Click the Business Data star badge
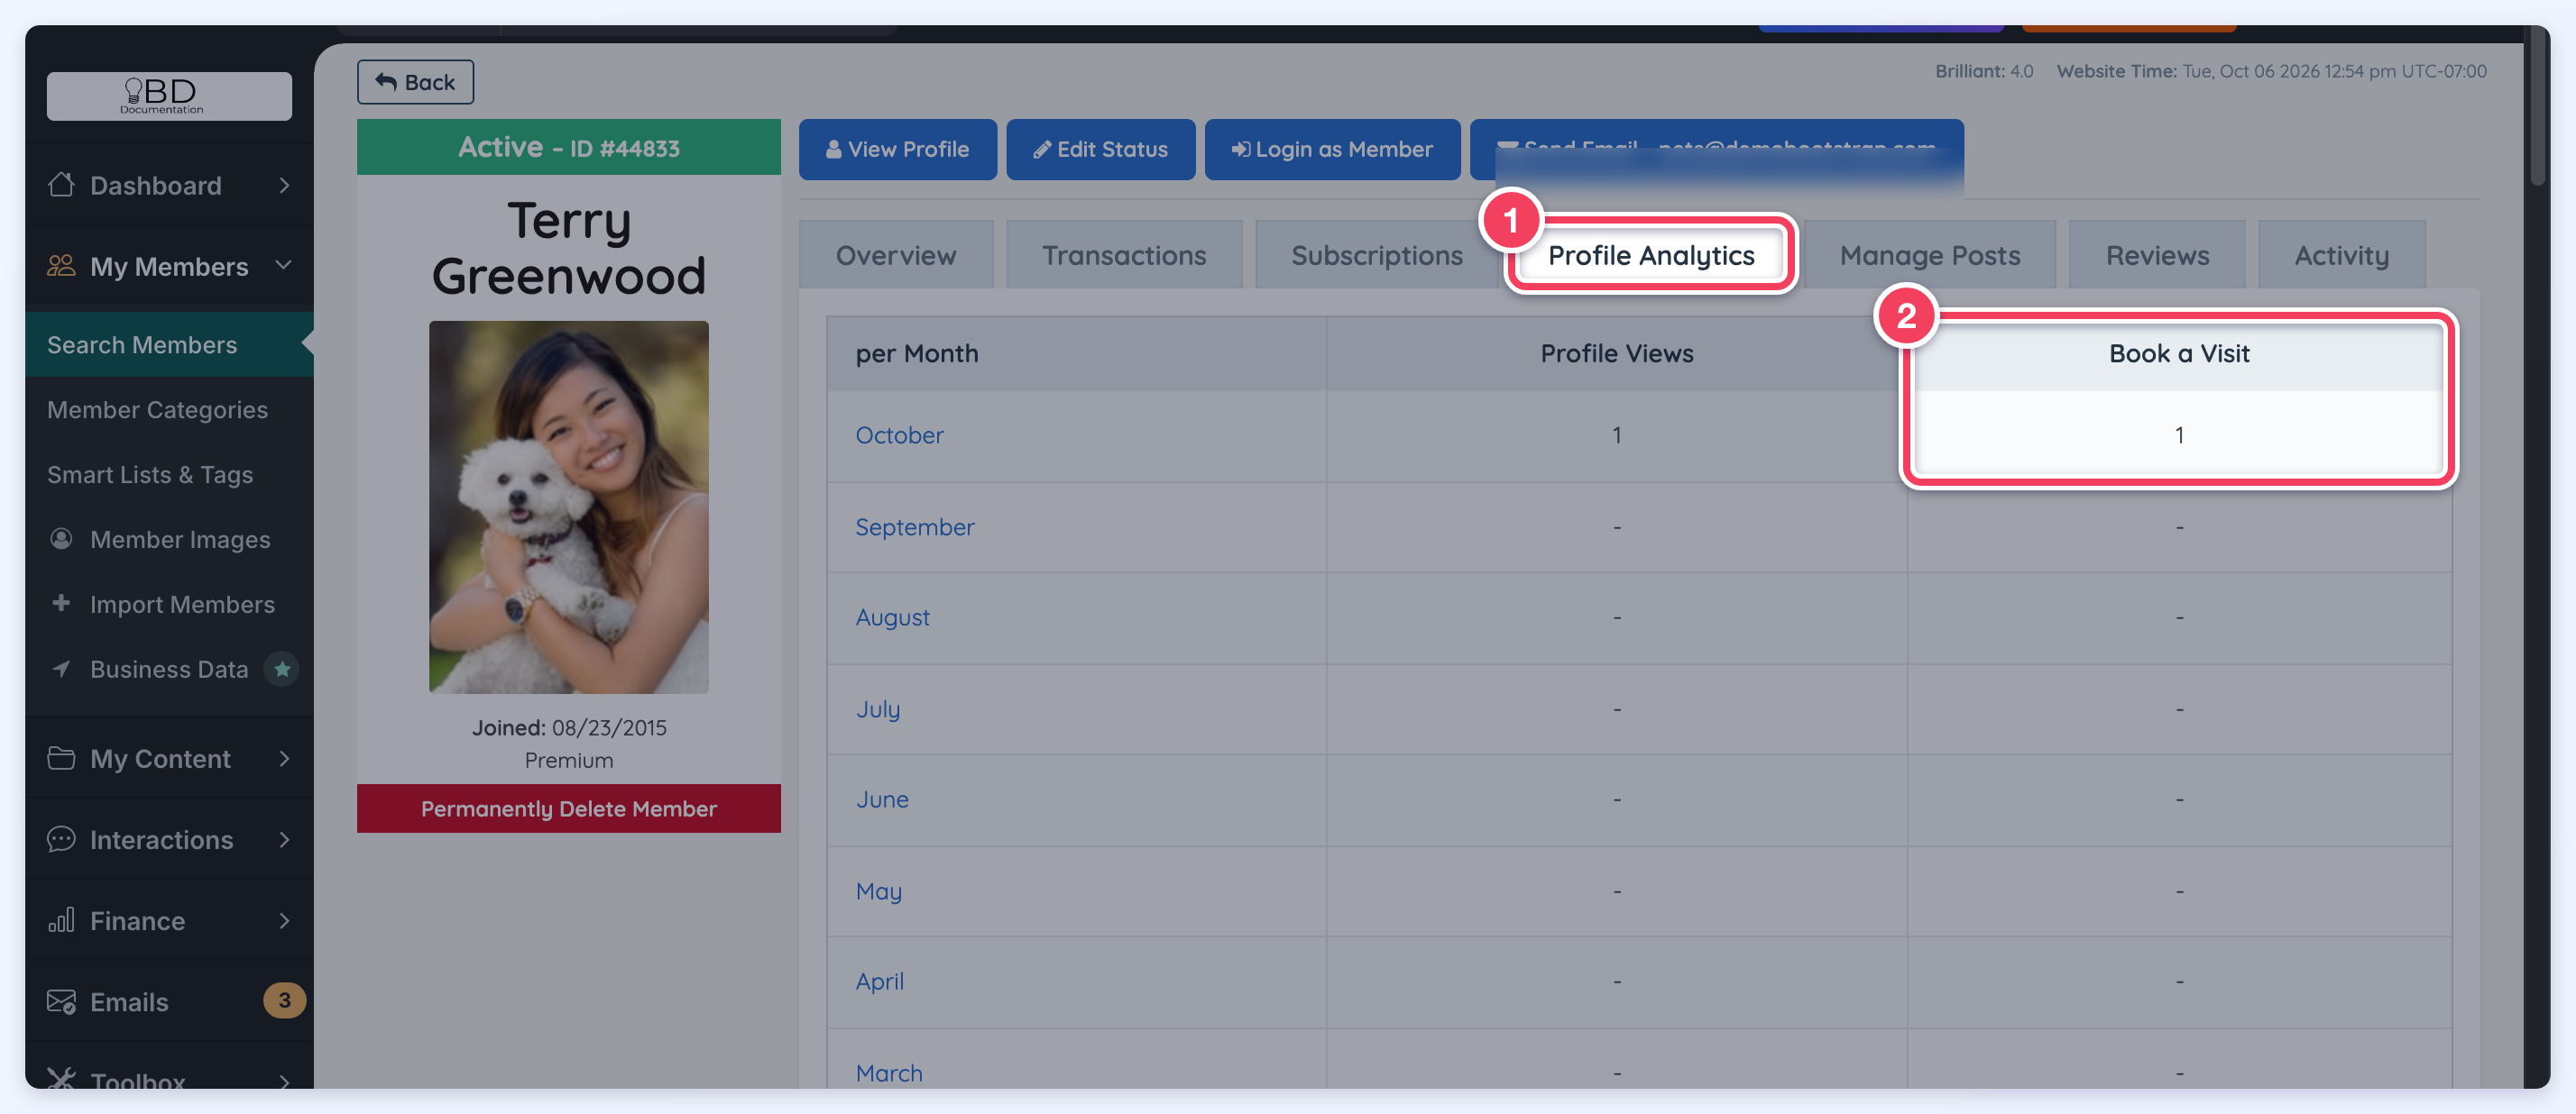Image resolution: width=2576 pixels, height=1114 pixels. point(282,669)
